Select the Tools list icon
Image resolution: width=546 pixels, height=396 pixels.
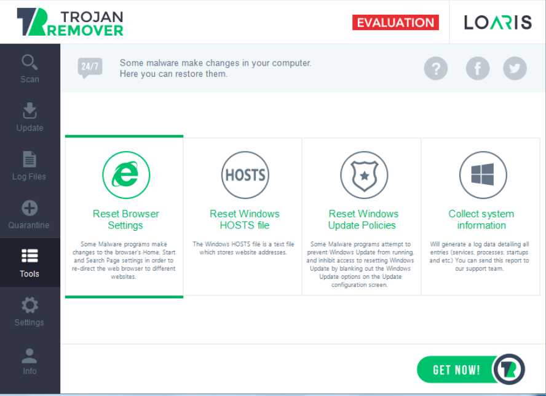[x=30, y=255]
